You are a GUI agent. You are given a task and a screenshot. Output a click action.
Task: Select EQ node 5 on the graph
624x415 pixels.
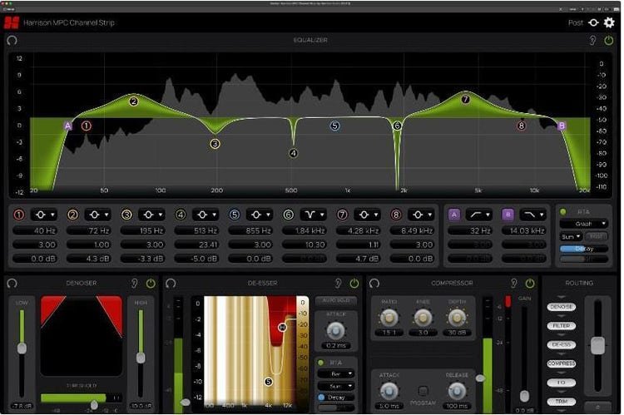334,126
